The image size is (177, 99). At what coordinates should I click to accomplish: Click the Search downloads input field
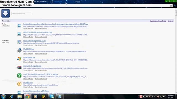click(x=22, y=13)
